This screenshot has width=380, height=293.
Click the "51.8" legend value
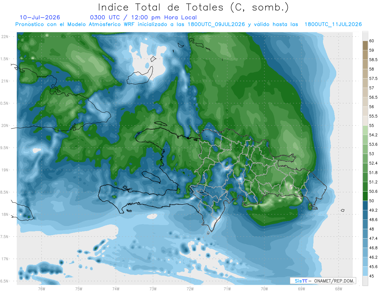pos(373,173)
